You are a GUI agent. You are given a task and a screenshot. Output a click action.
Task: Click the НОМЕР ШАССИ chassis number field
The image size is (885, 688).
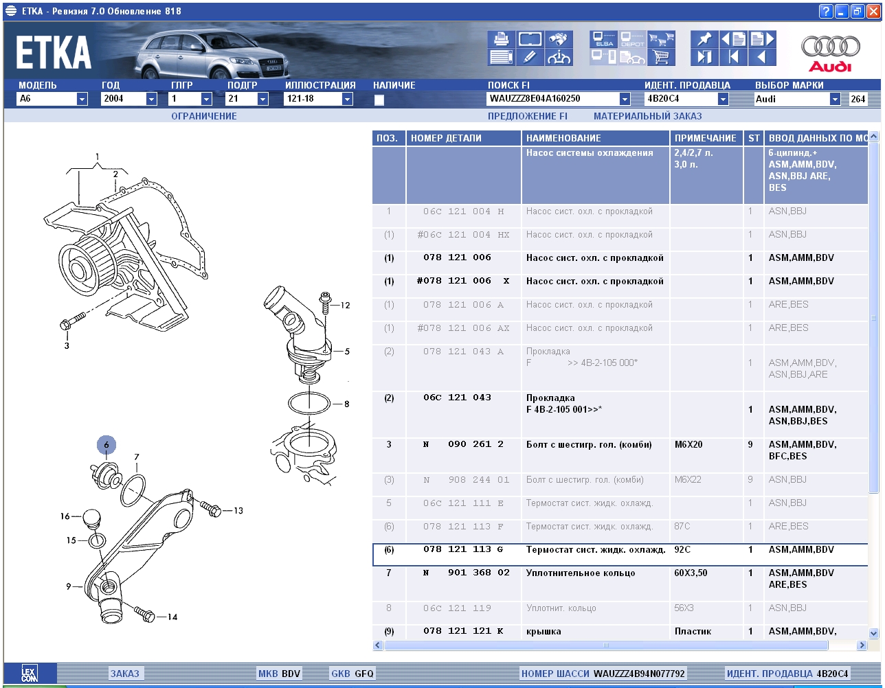coord(603,674)
